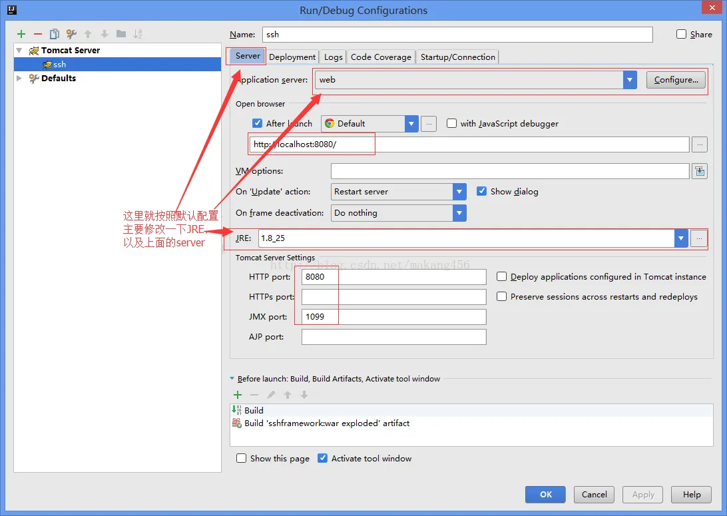The image size is (727, 516).
Task: Confirm with the OK button
Action: click(545, 494)
